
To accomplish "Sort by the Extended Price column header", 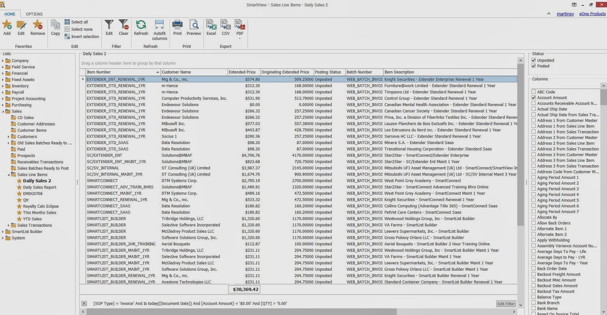I will (x=244, y=72).
